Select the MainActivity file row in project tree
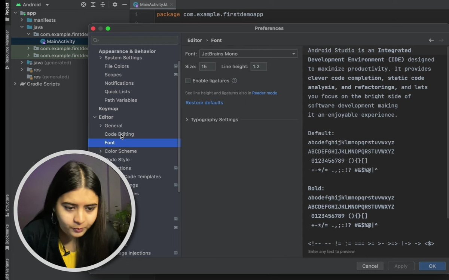449x280 pixels. [x=50, y=41]
